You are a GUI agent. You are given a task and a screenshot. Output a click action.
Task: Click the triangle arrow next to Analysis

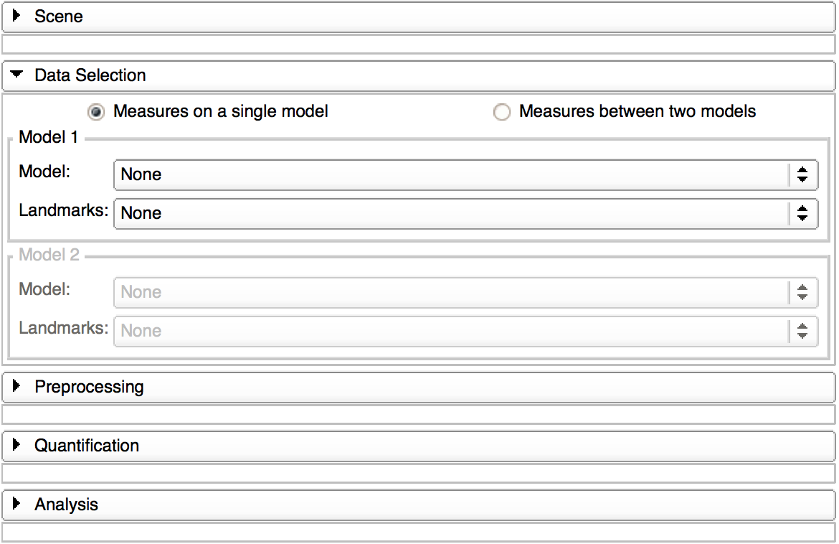point(17,505)
